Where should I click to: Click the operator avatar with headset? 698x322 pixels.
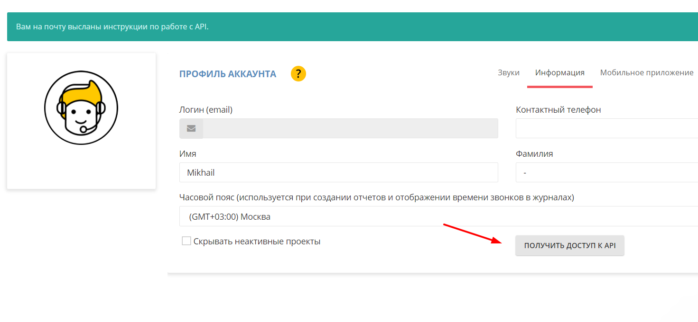coord(81,107)
